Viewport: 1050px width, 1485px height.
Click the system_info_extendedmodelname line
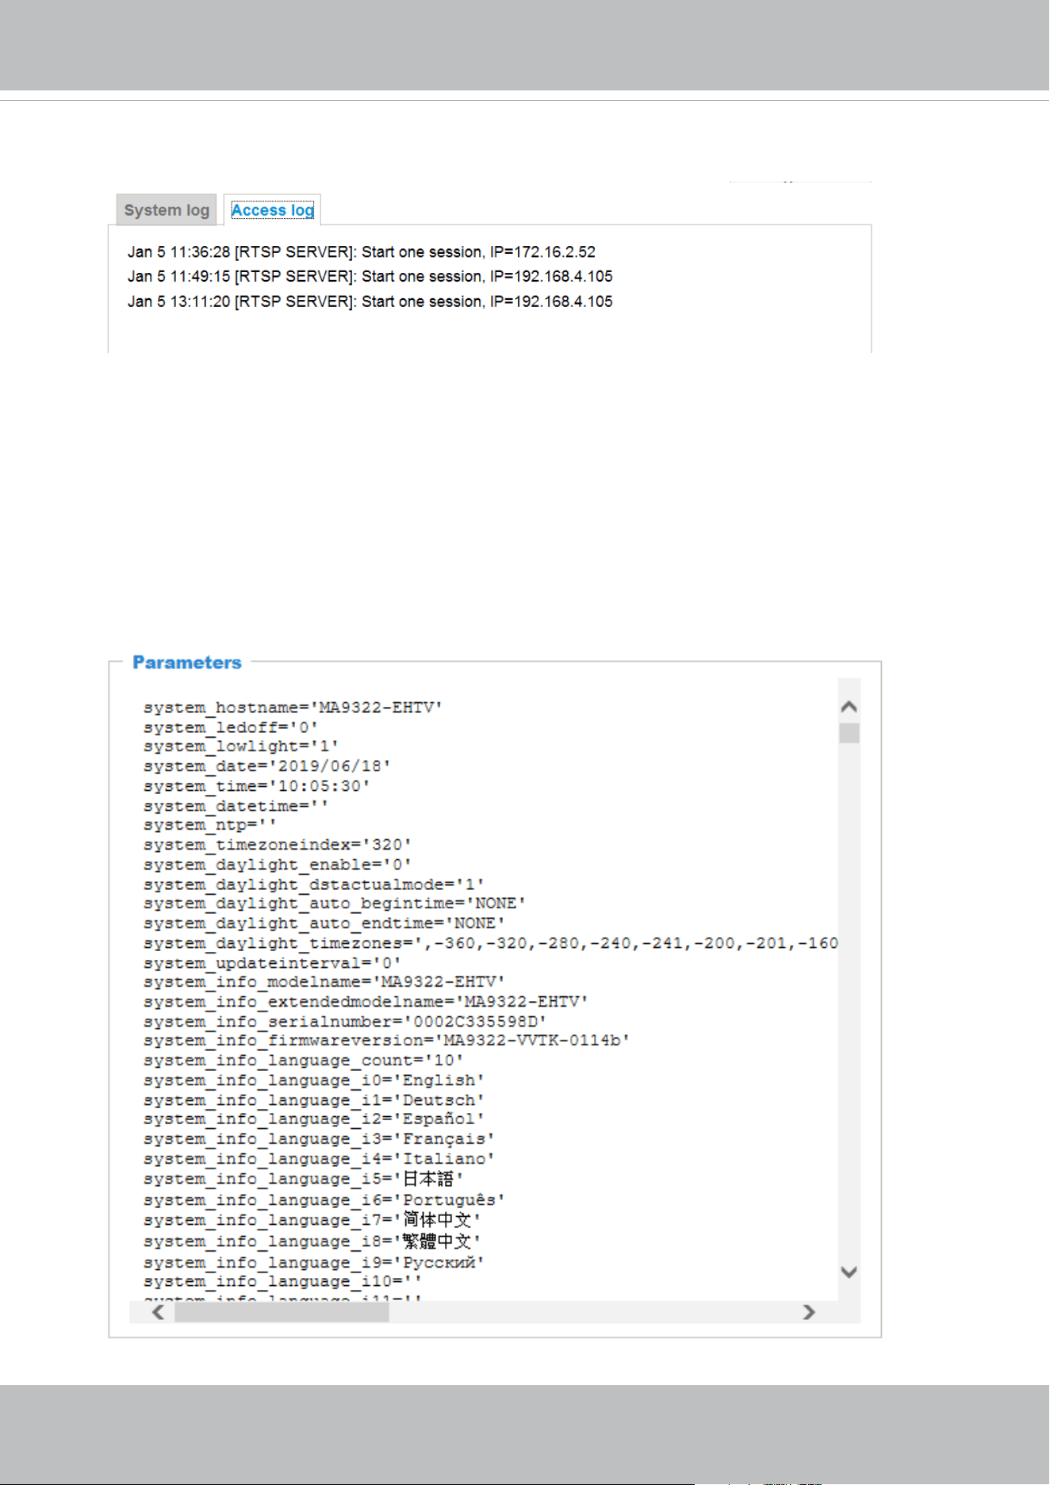[x=366, y=1002]
